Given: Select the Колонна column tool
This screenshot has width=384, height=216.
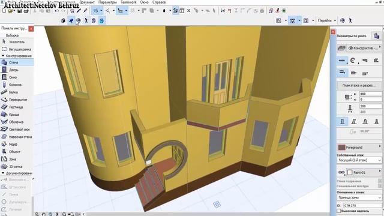Looking at the screenshot, I should click(17, 85).
